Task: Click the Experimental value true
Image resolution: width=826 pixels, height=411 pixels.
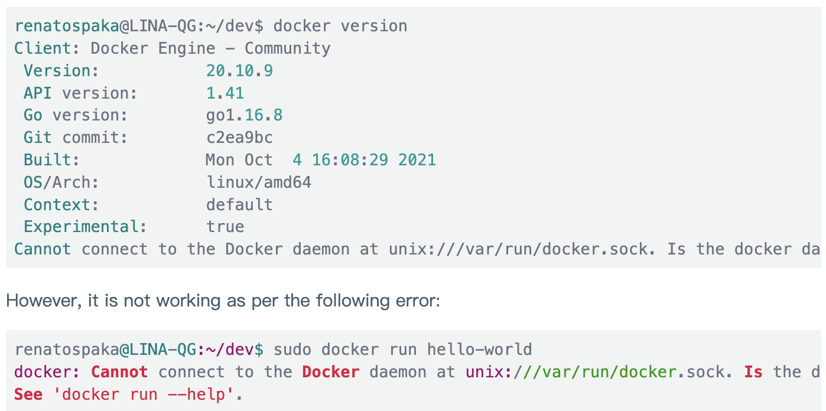Action: tap(225, 227)
